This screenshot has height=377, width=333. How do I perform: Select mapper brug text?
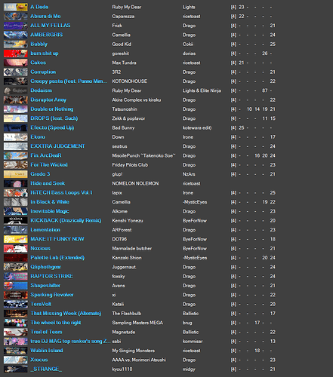click(x=187, y=323)
